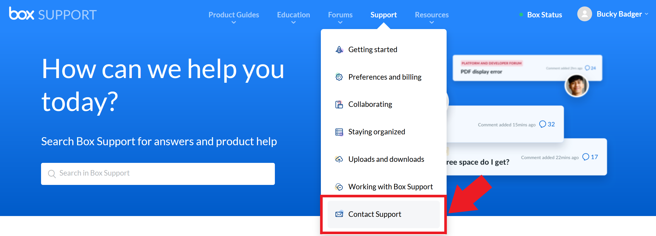Click the Bucky Badger username
656x236 pixels.
pyautogui.click(x=619, y=14)
